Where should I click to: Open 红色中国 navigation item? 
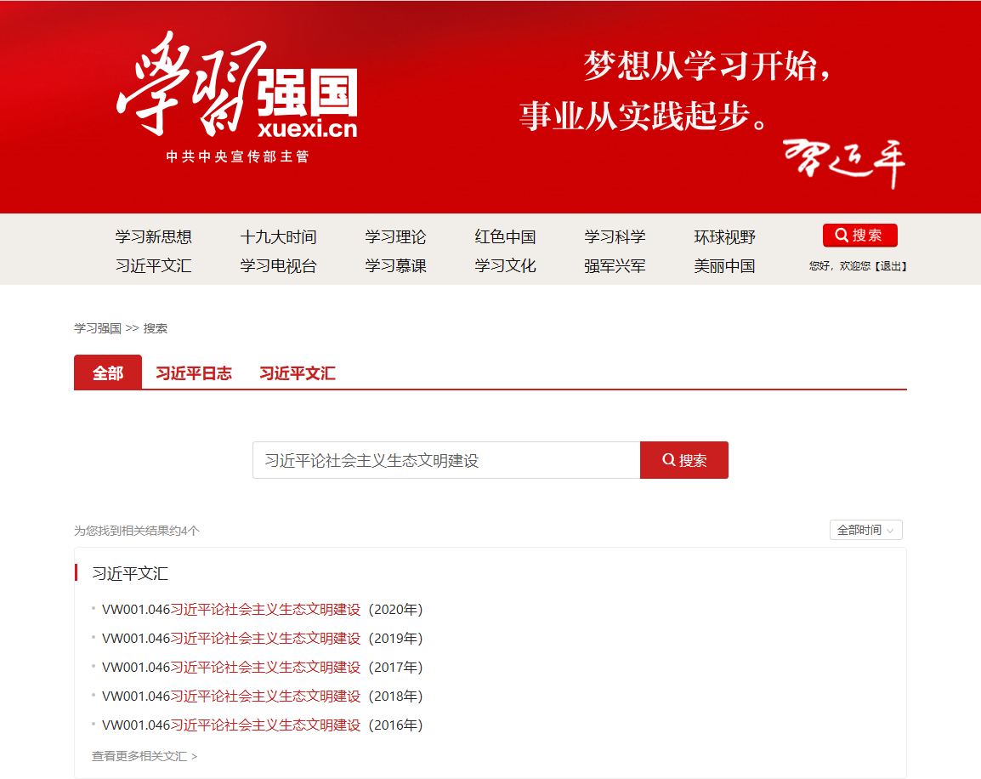tap(505, 237)
